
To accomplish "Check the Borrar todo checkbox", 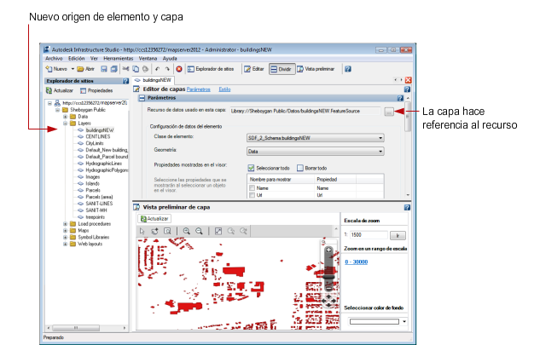I will 300,168.
